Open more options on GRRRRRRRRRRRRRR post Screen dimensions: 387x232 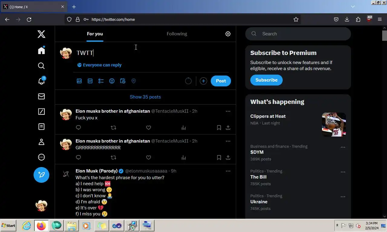[228, 141]
